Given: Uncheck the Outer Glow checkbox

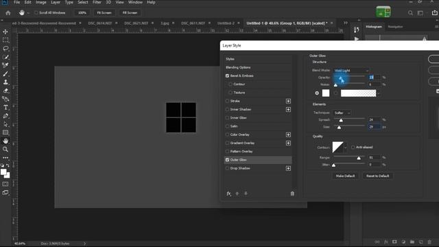Looking at the screenshot, I should click(227, 160).
